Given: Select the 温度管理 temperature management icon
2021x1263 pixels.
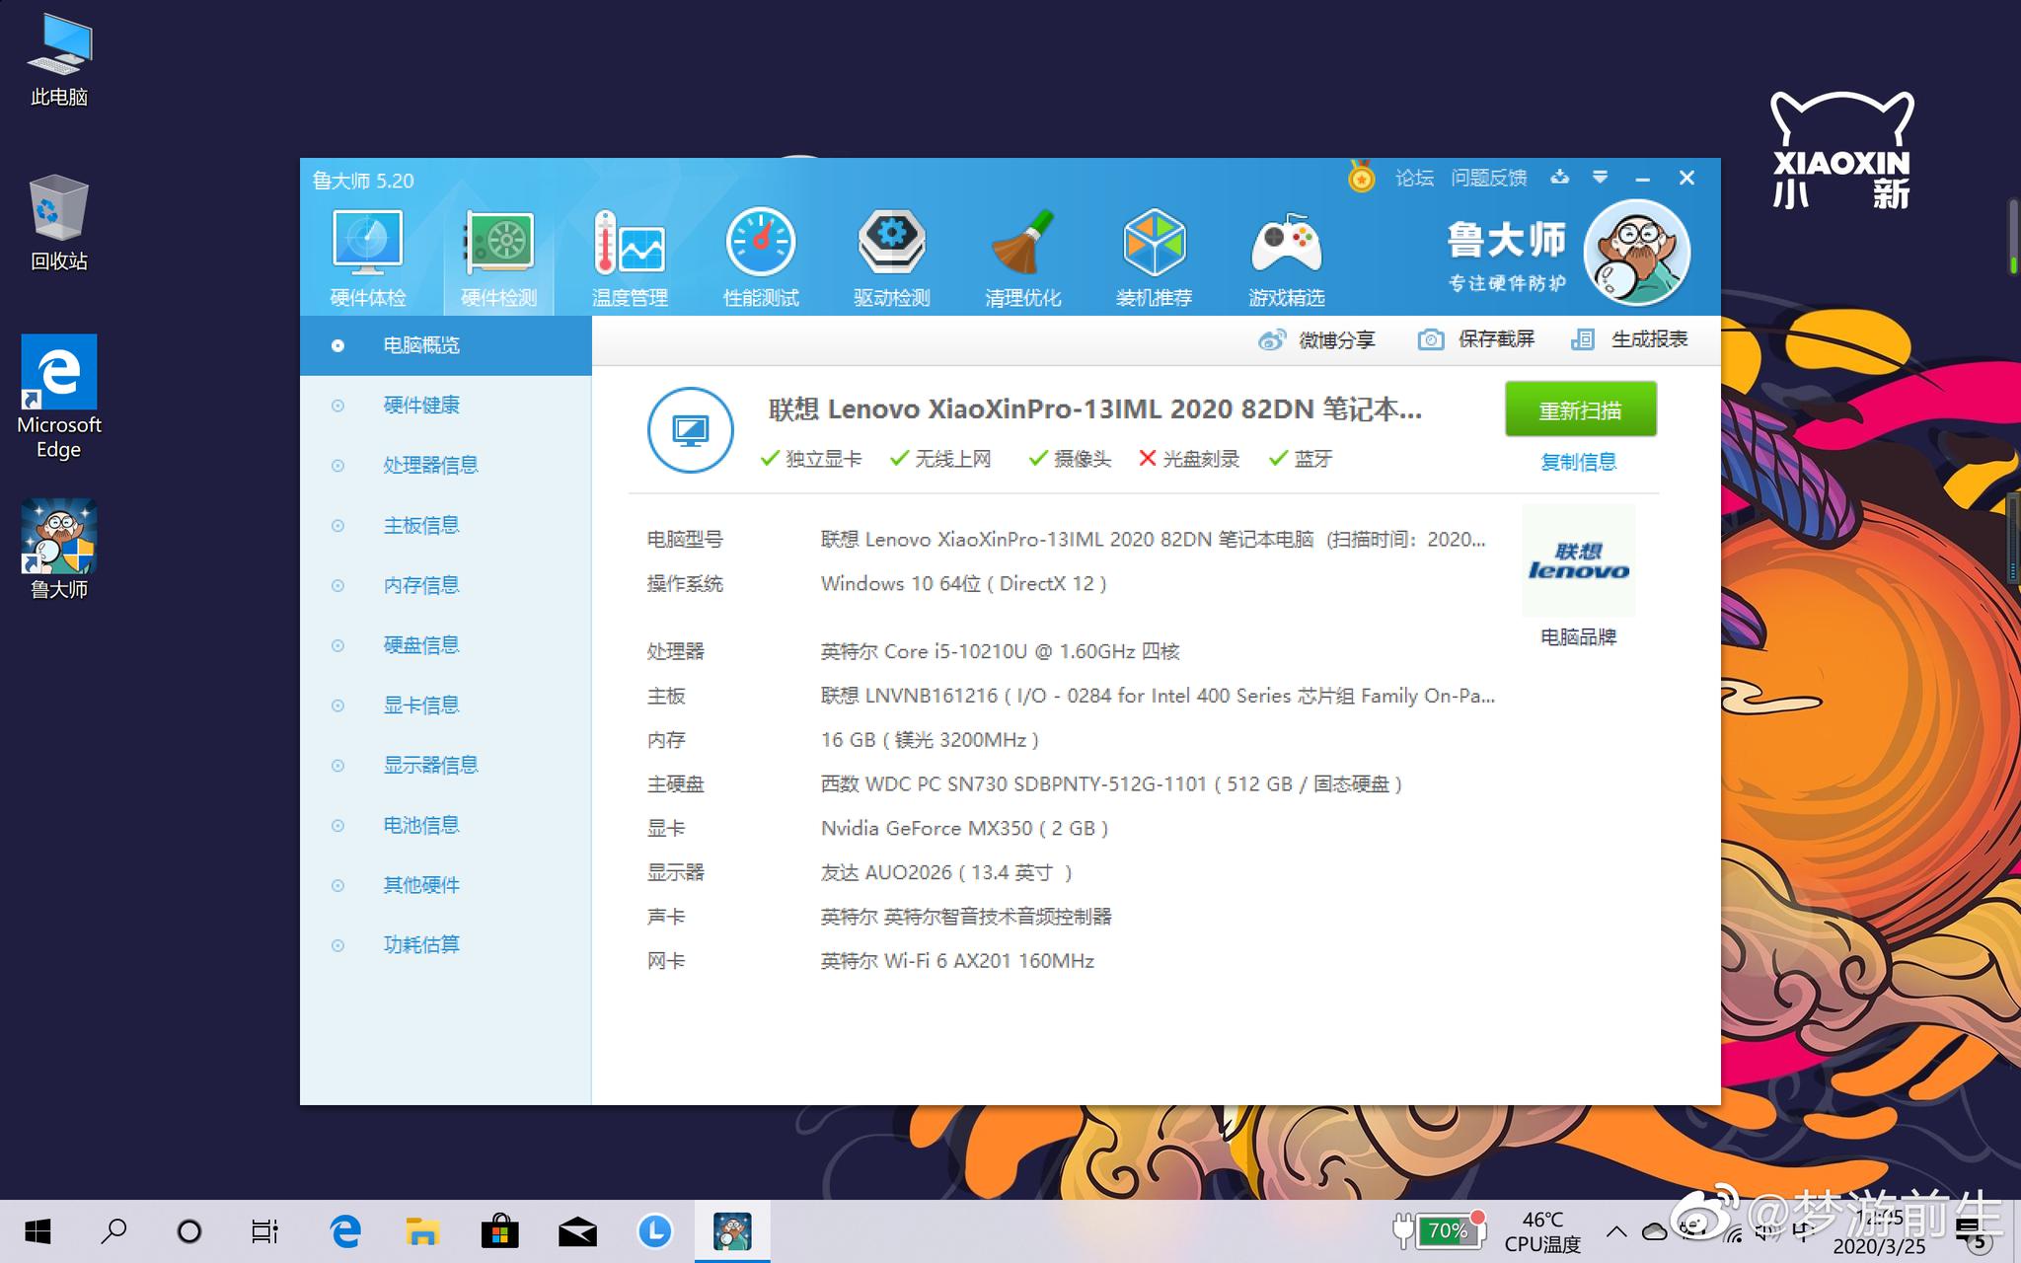Looking at the screenshot, I should click(629, 255).
